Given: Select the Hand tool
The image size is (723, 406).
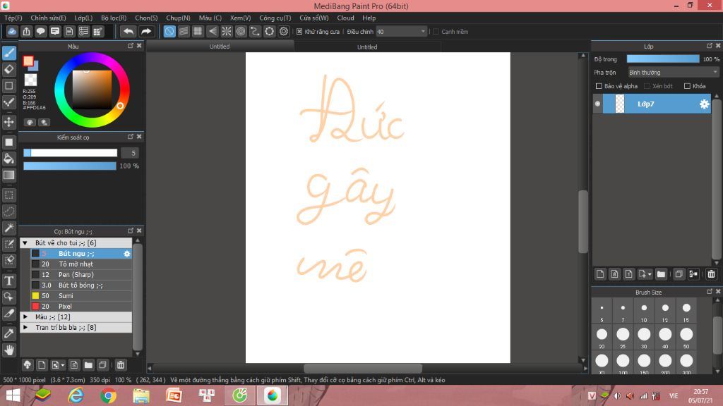Looking at the screenshot, I should point(8,350).
